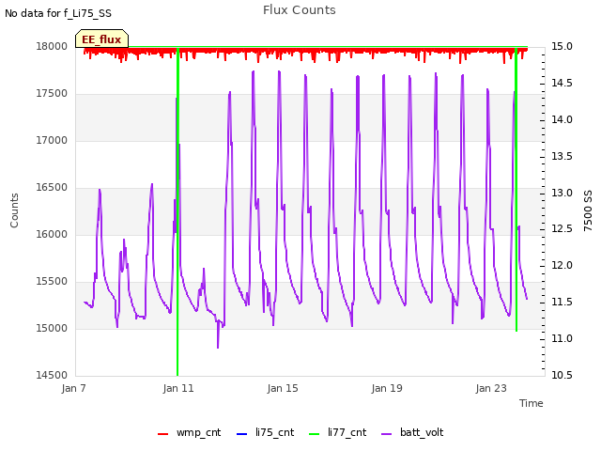Click the Flux Counts chart title

[x=300, y=10]
